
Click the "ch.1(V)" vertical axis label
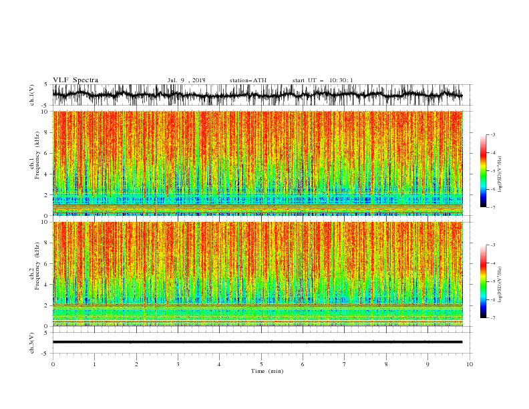pos(32,95)
